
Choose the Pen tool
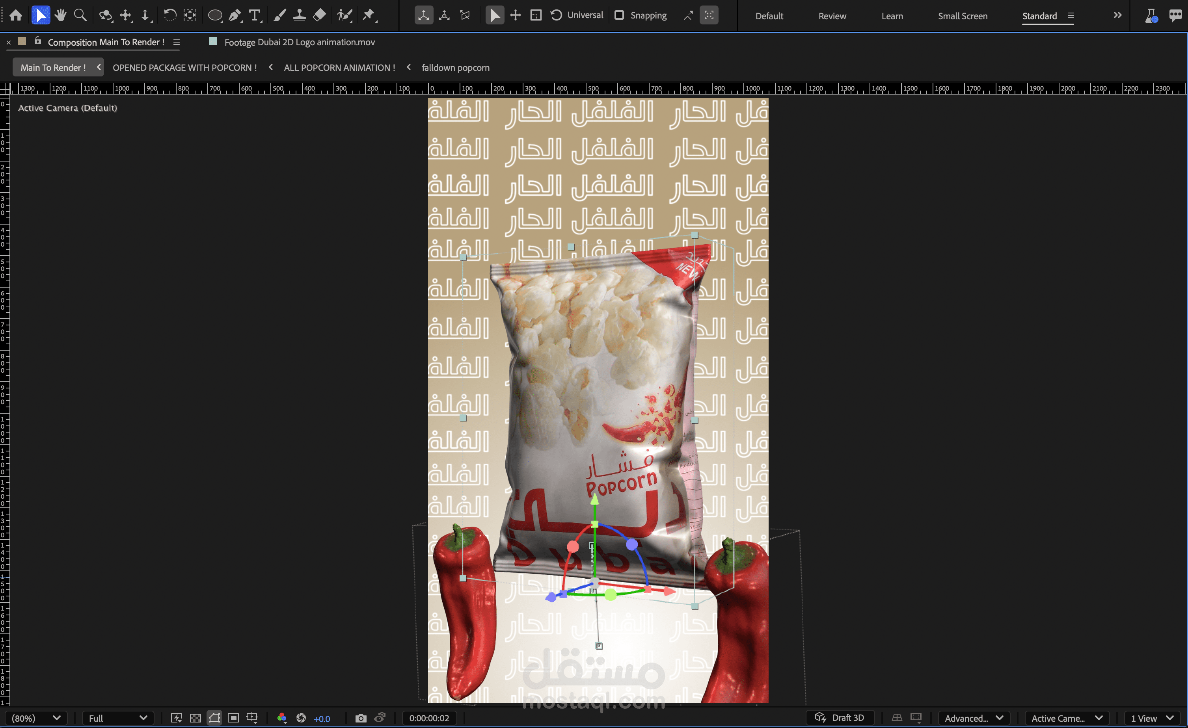click(x=235, y=15)
